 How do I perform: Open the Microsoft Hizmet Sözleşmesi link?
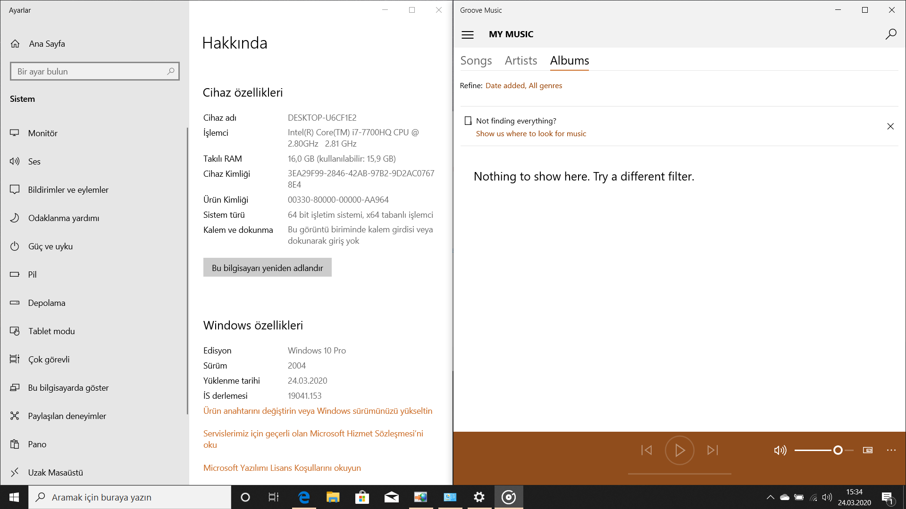(x=313, y=439)
